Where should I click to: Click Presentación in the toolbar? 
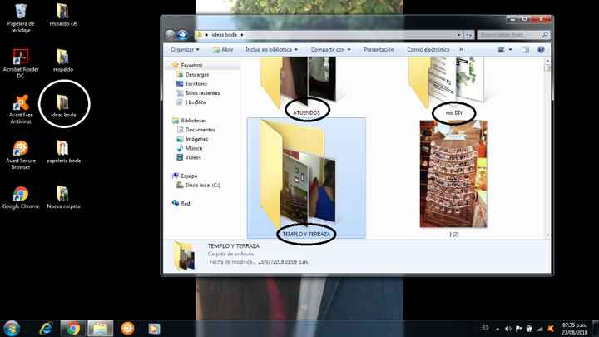coord(379,50)
